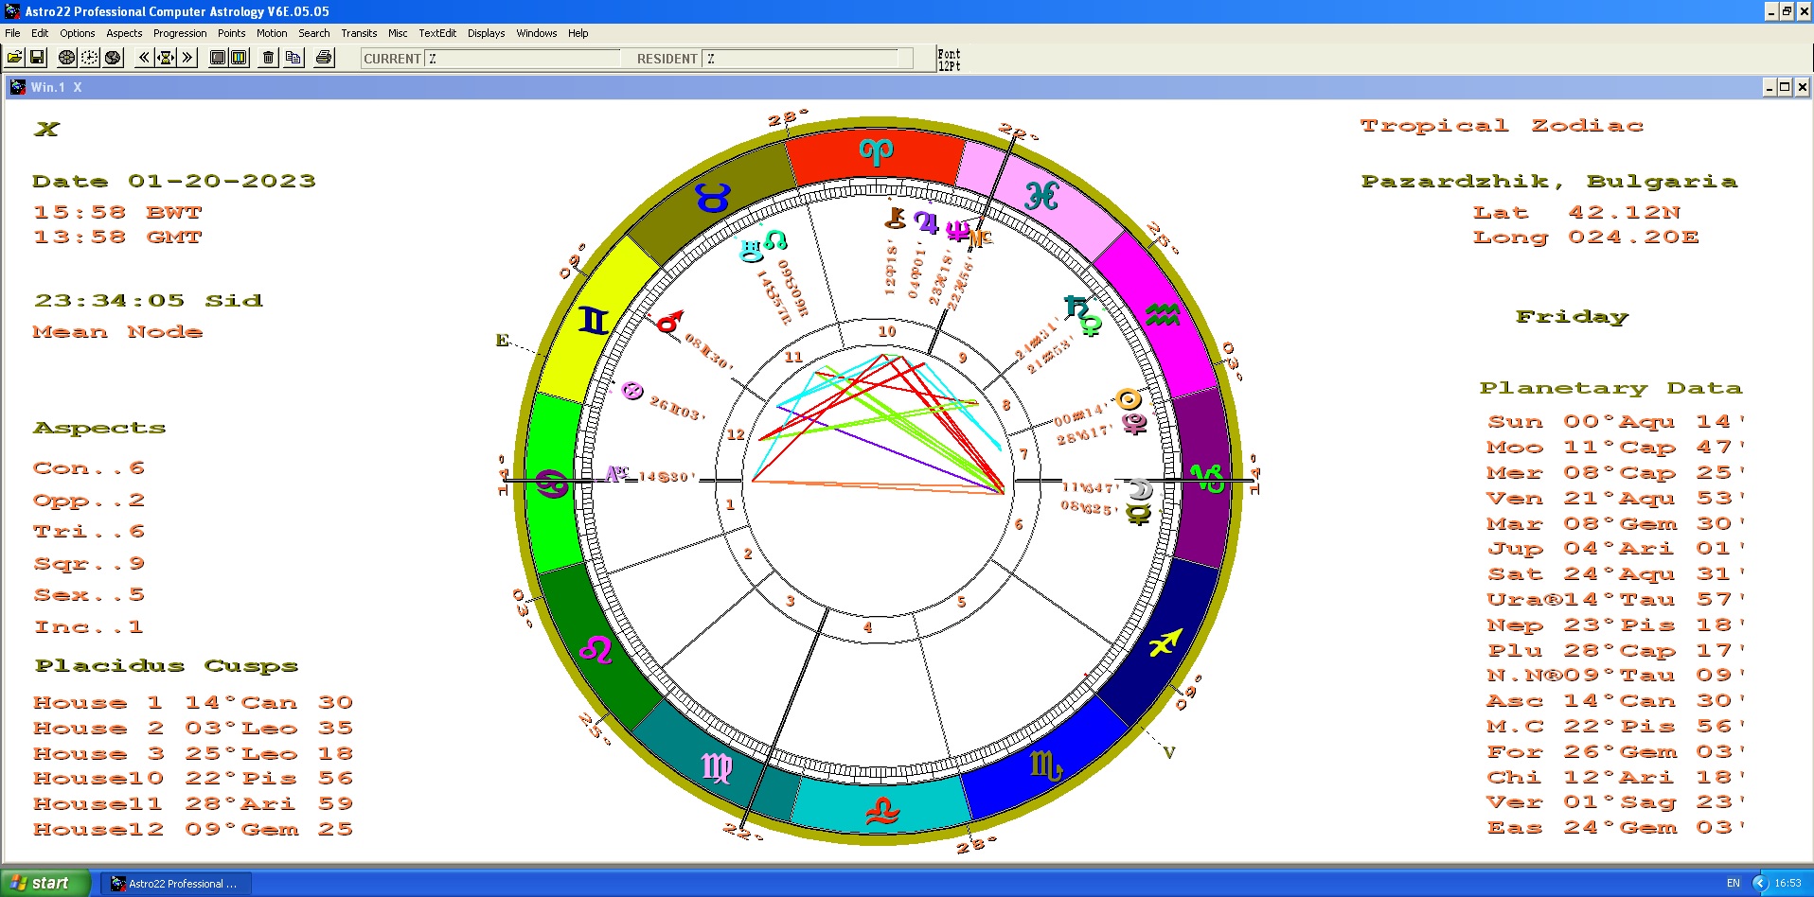Open the Transits menu
Image resolution: width=1814 pixels, height=897 pixels.
coord(359,33)
